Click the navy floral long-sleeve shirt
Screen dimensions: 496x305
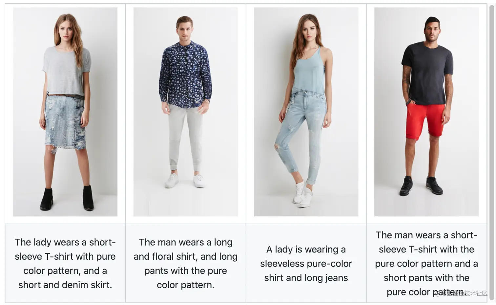point(185,75)
